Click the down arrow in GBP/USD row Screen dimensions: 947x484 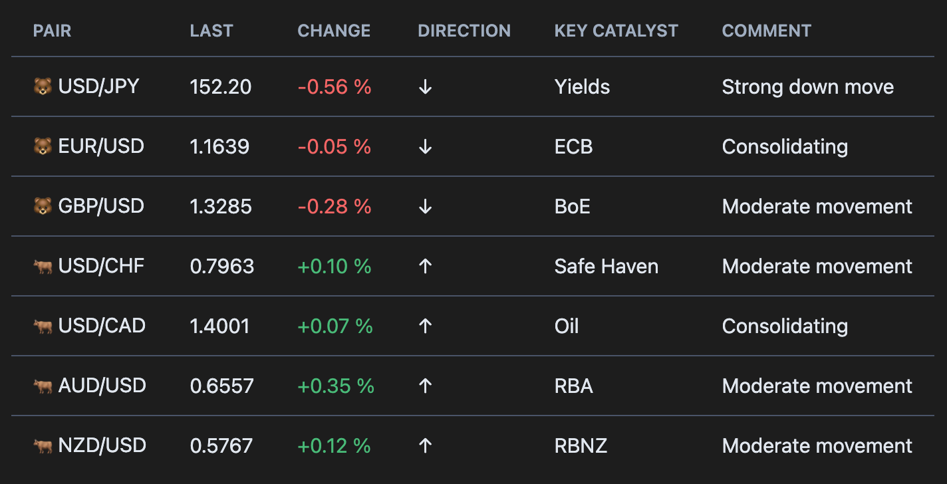point(426,207)
